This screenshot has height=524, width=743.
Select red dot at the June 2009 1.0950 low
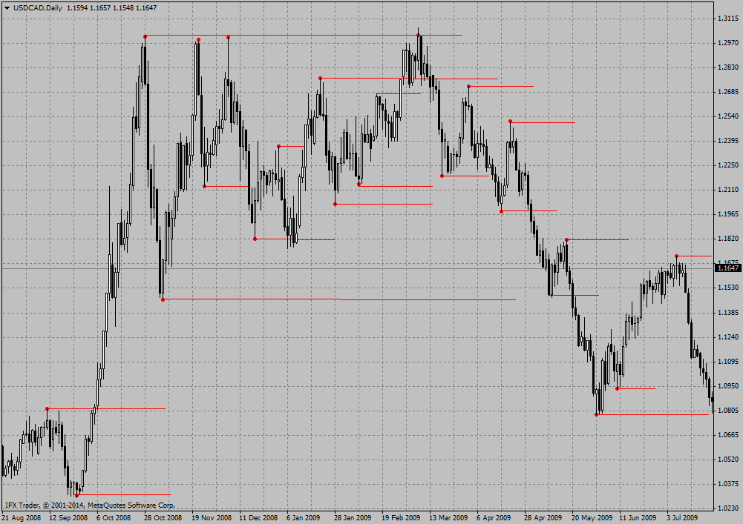coord(617,388)
